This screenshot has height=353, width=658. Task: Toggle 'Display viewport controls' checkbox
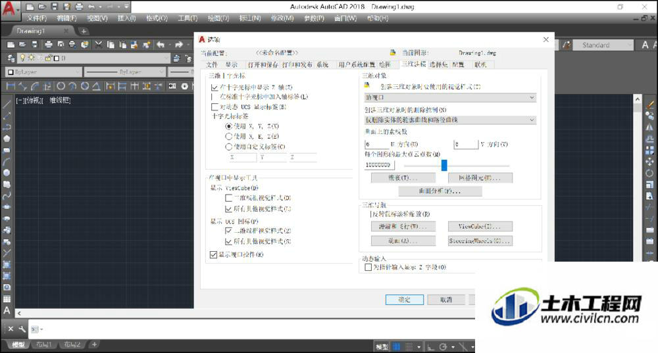(x=213, y=254)
